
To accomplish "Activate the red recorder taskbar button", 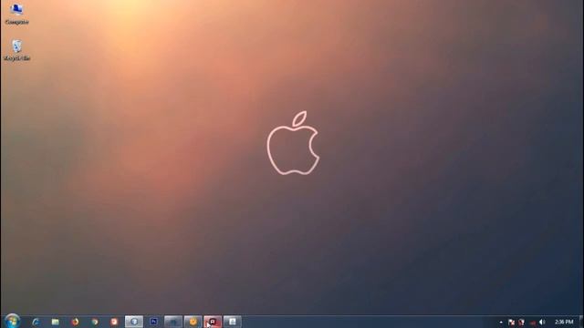I will point(213,322).
